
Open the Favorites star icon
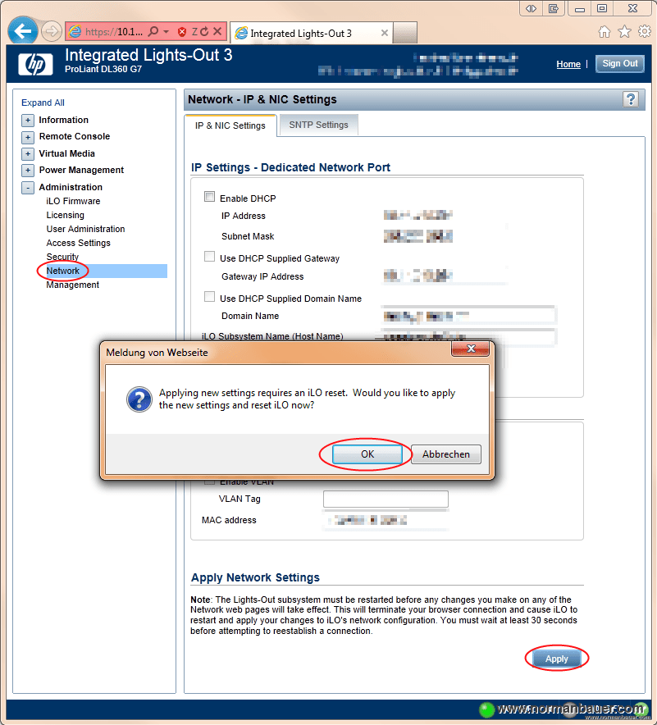(625, 31)
